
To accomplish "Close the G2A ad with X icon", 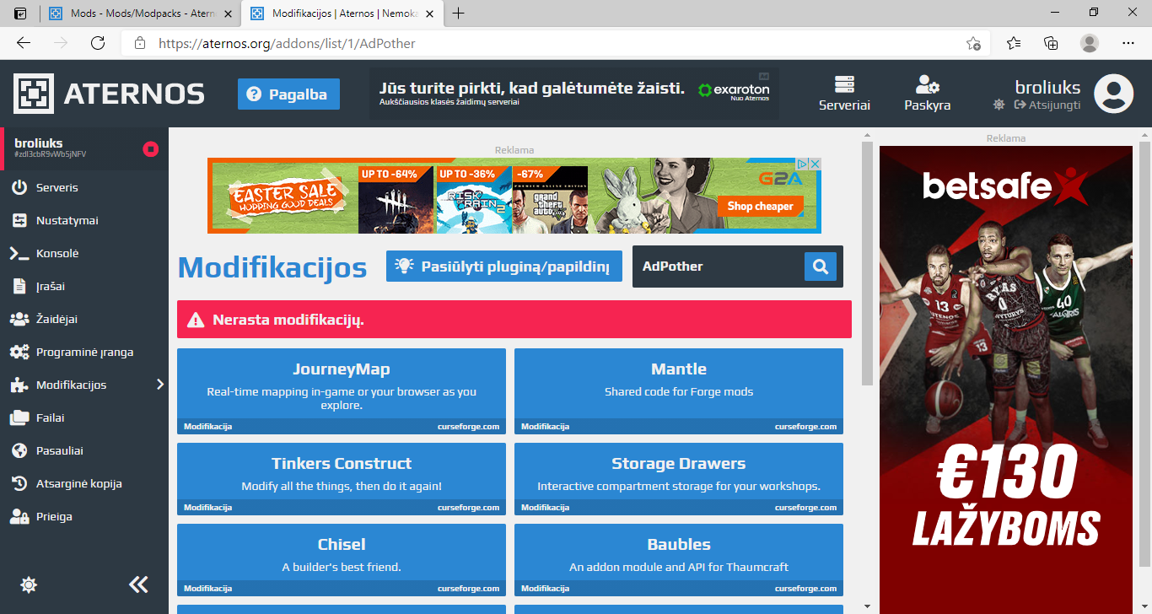I will 815,164.
